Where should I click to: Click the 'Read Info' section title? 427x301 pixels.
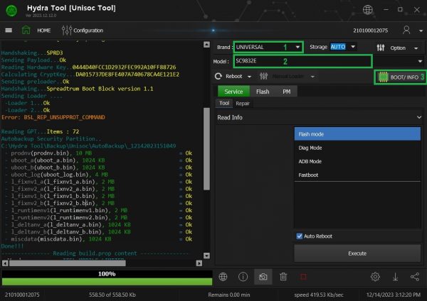[230, 117]
